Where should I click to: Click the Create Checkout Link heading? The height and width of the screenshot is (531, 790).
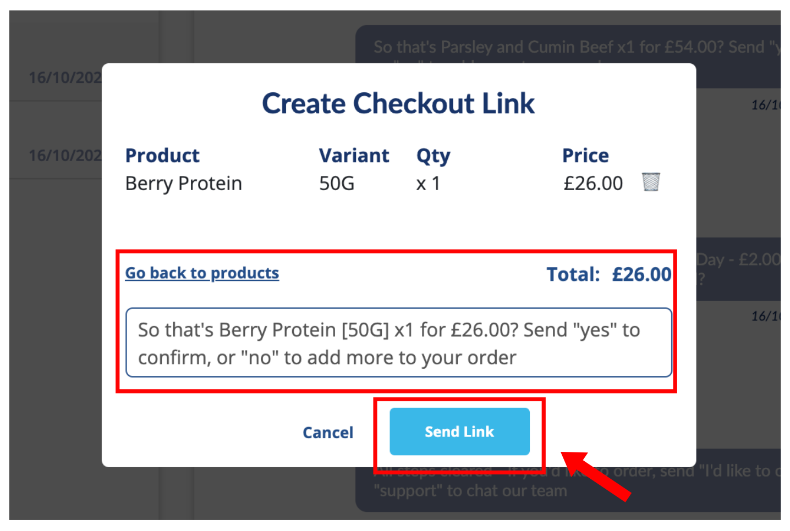[398, 103]
